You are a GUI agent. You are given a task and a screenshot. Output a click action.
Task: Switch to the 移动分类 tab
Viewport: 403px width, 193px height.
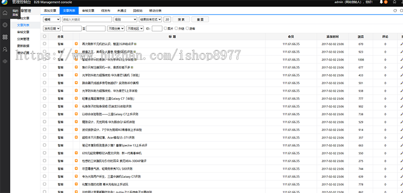tap(155, 11)
